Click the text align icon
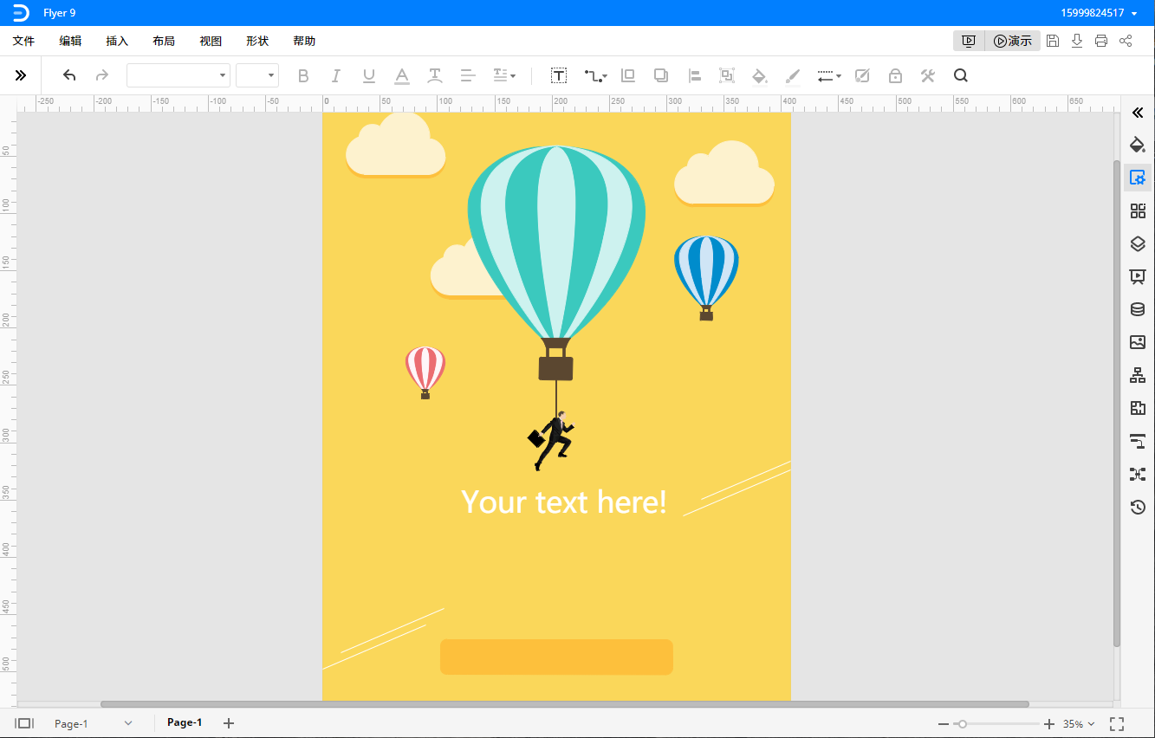Viewport: 1155px width, 738px height. coord(468,76)
